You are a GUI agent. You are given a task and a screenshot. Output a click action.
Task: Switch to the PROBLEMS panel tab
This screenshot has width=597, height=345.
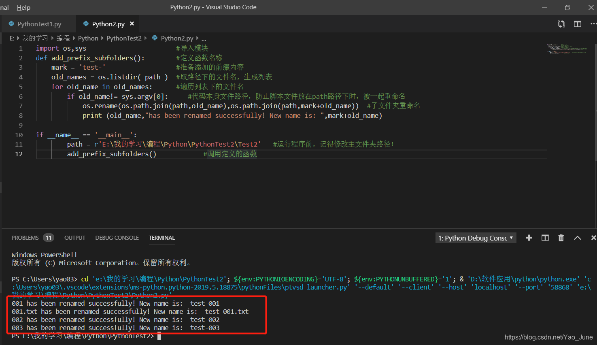click(x=25, y=238)
